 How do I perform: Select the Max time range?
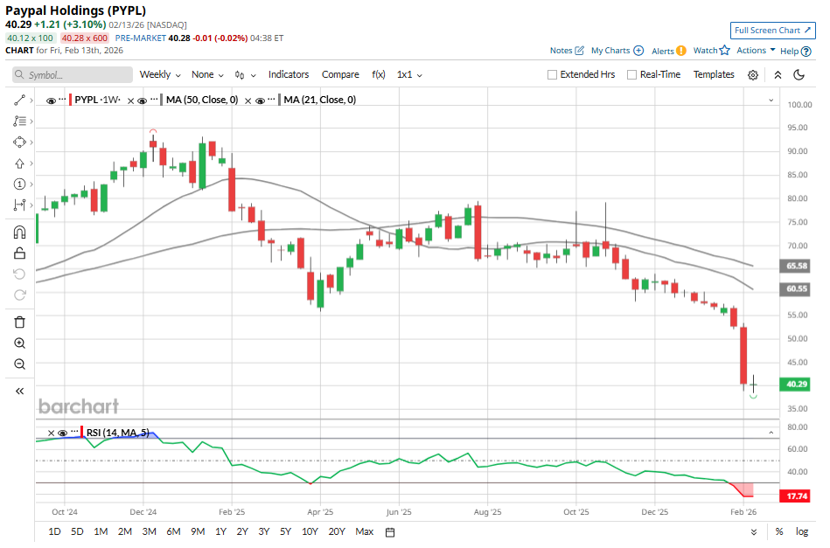[x=364, y=532]
